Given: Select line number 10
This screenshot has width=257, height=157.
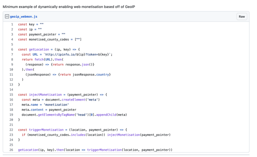Looking at the screenshot, I should click(11, 70).
